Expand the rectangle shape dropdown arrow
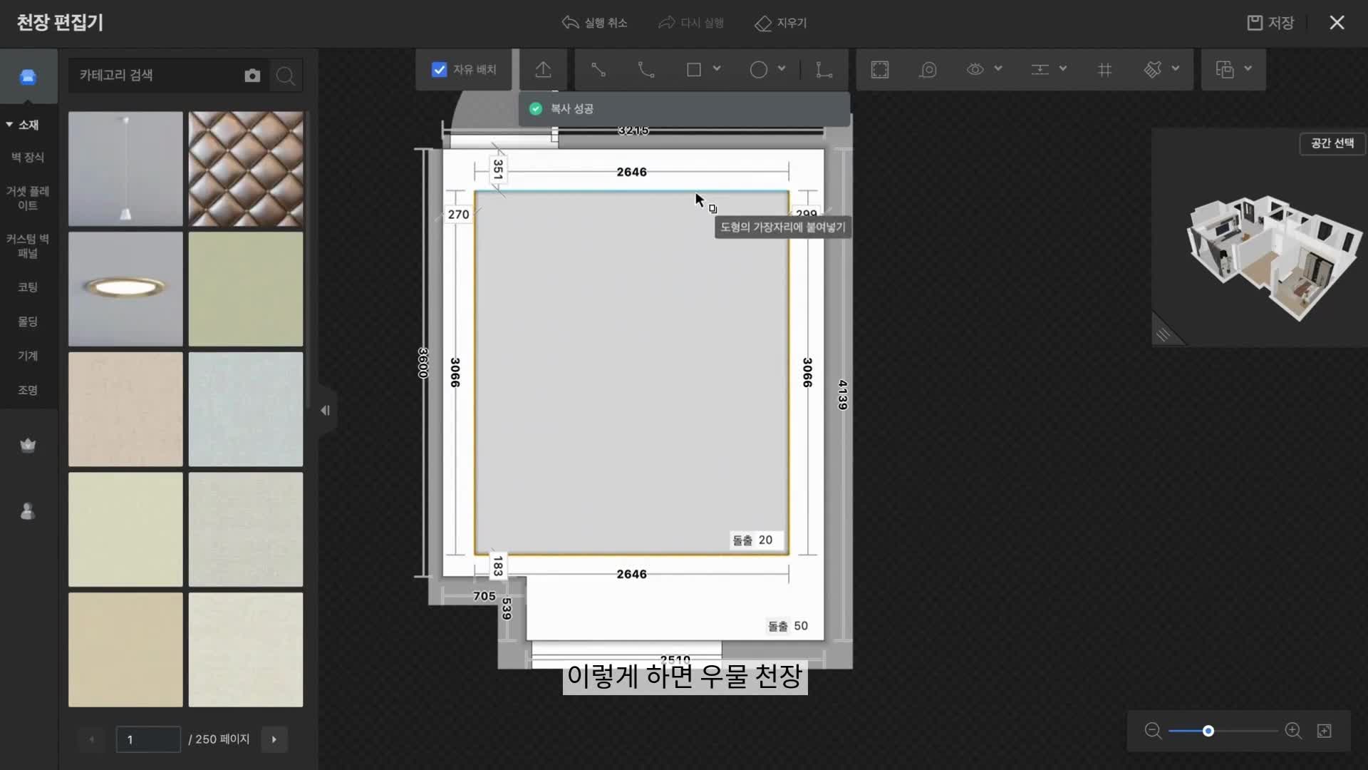Viewport: 1368px width, 770px height. (717, 69)
